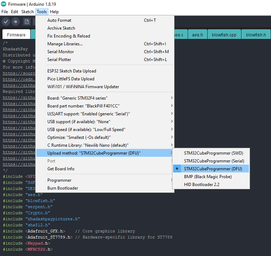Screen dimensions: 271x256
Task: Switch to the blowfish.h tab
Action: 256,35
